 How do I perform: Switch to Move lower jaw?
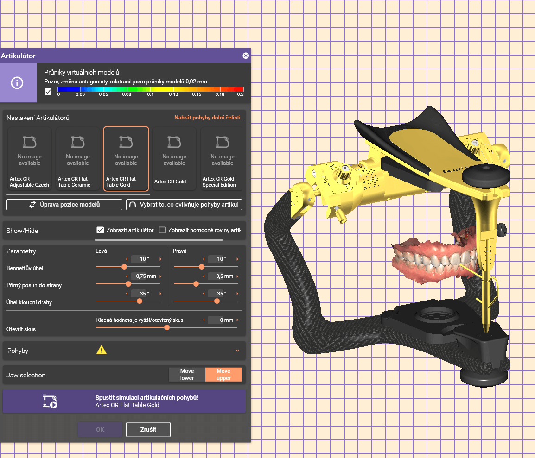(x=187, y=374)
